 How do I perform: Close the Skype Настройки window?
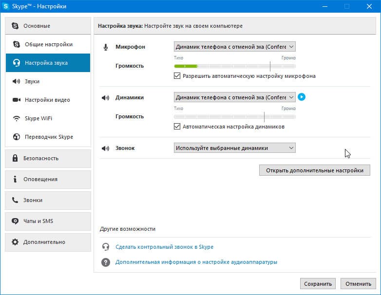369,6
